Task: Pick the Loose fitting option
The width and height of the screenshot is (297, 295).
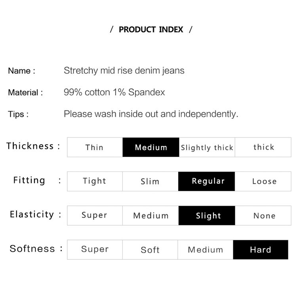Action: tap(263, 181)
